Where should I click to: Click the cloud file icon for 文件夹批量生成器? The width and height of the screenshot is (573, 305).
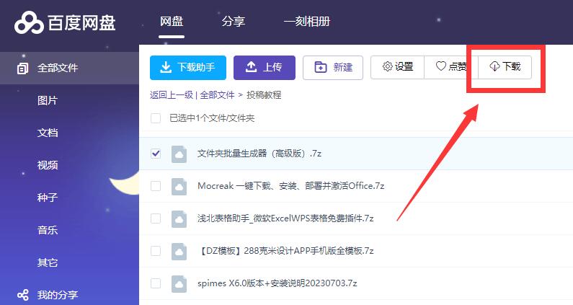click(179, 154)
